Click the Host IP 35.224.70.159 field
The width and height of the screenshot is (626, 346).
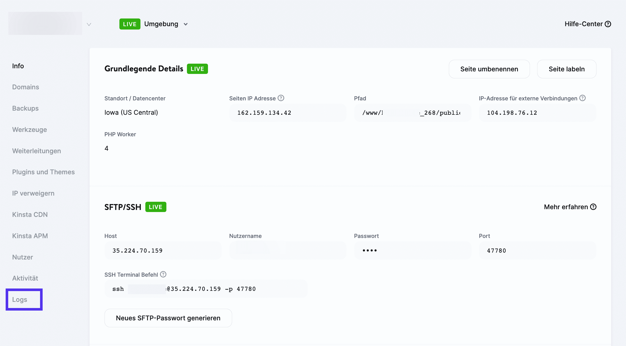click(163, 251)
